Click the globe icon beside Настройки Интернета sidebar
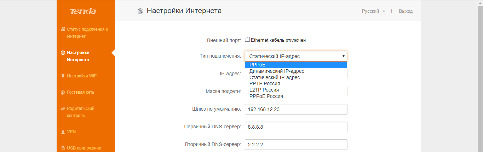483x152 pixels. click(63, 53)
